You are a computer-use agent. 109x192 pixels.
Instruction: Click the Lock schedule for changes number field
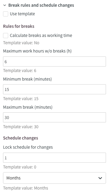(54, 158)
